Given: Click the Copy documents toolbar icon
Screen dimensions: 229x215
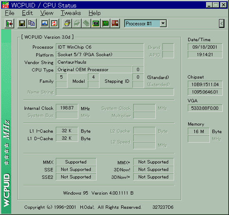Looking at the screenshot, I should click(x=32, y=23).
